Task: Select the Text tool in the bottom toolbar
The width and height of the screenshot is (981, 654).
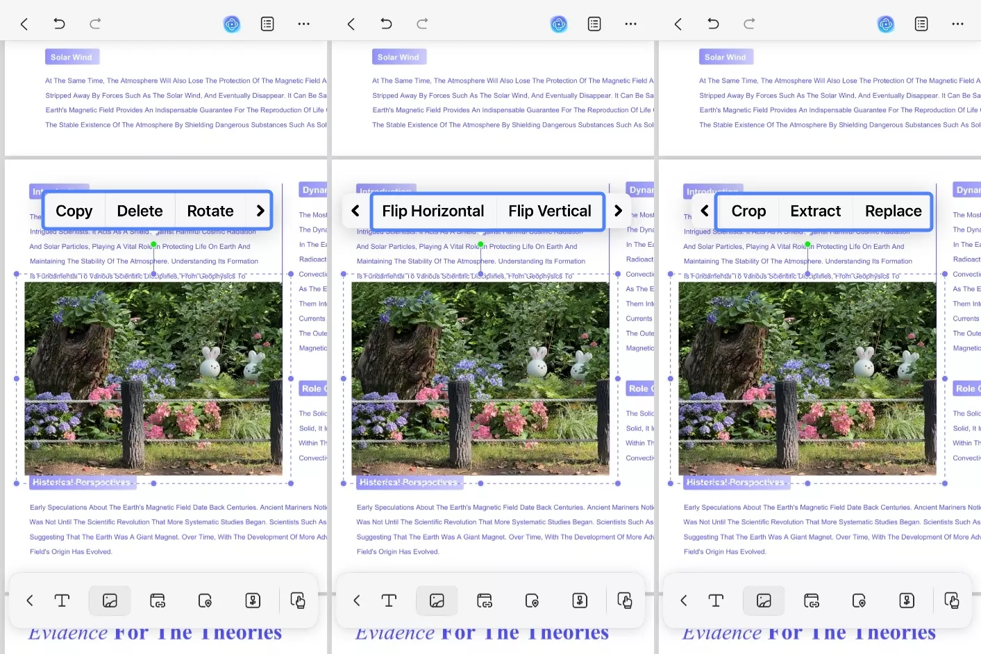Action: click(62, 601)
